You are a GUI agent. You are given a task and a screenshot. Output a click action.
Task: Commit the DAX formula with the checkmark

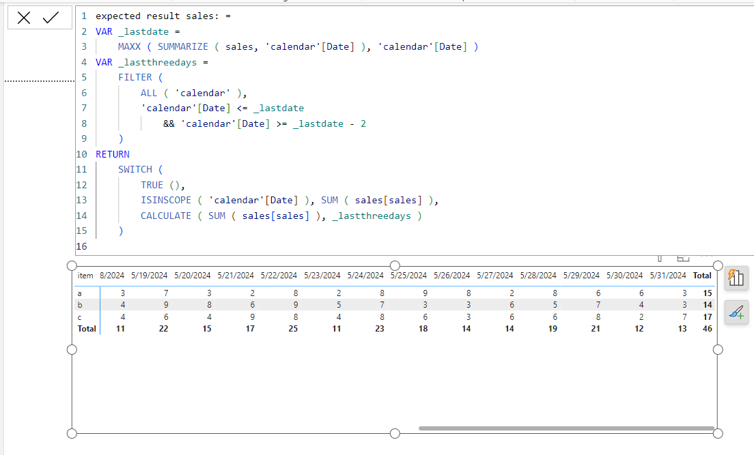tap(51, 18)
